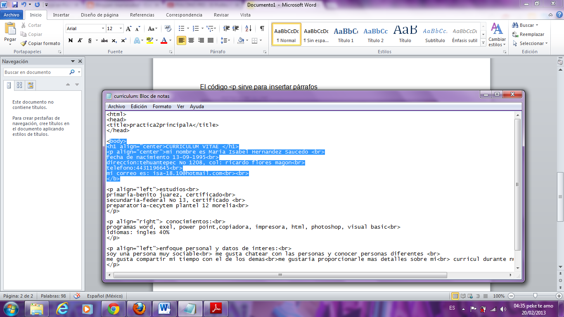564x317 pixels.
Task: Apply Sin espaciado style
Action: [316, 34]
